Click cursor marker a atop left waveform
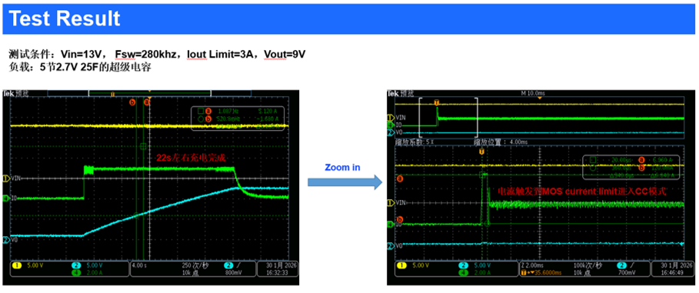Image resolution: width=699 pixels, height=293 pixels. [147, 102]
